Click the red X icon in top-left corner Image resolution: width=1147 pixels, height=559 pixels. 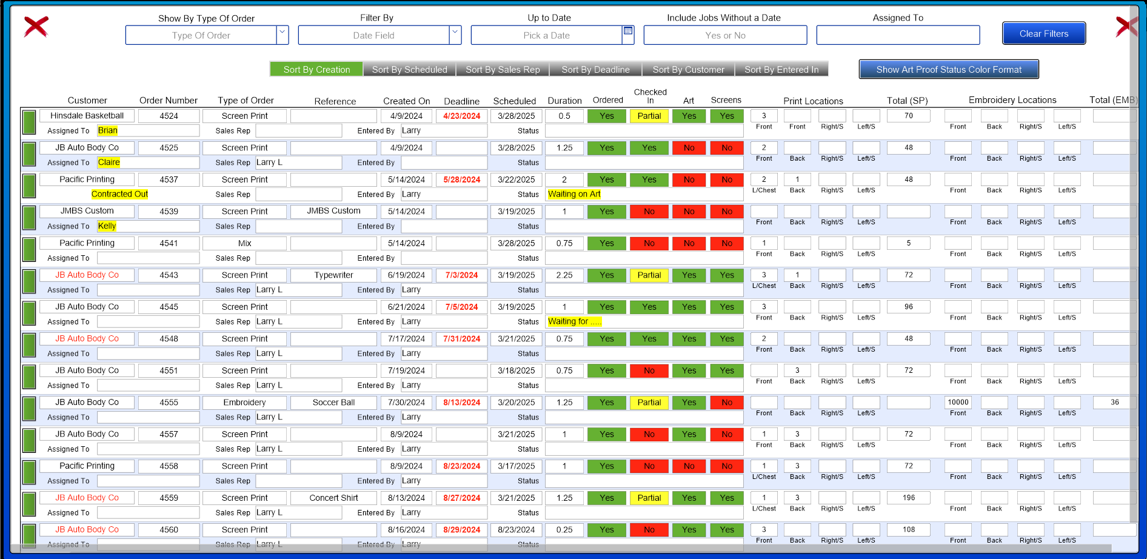pyautogui.click(x=36, y=27)
